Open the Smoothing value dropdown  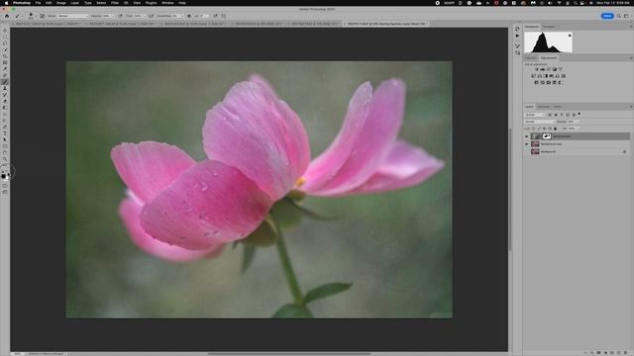click(182, 16)
